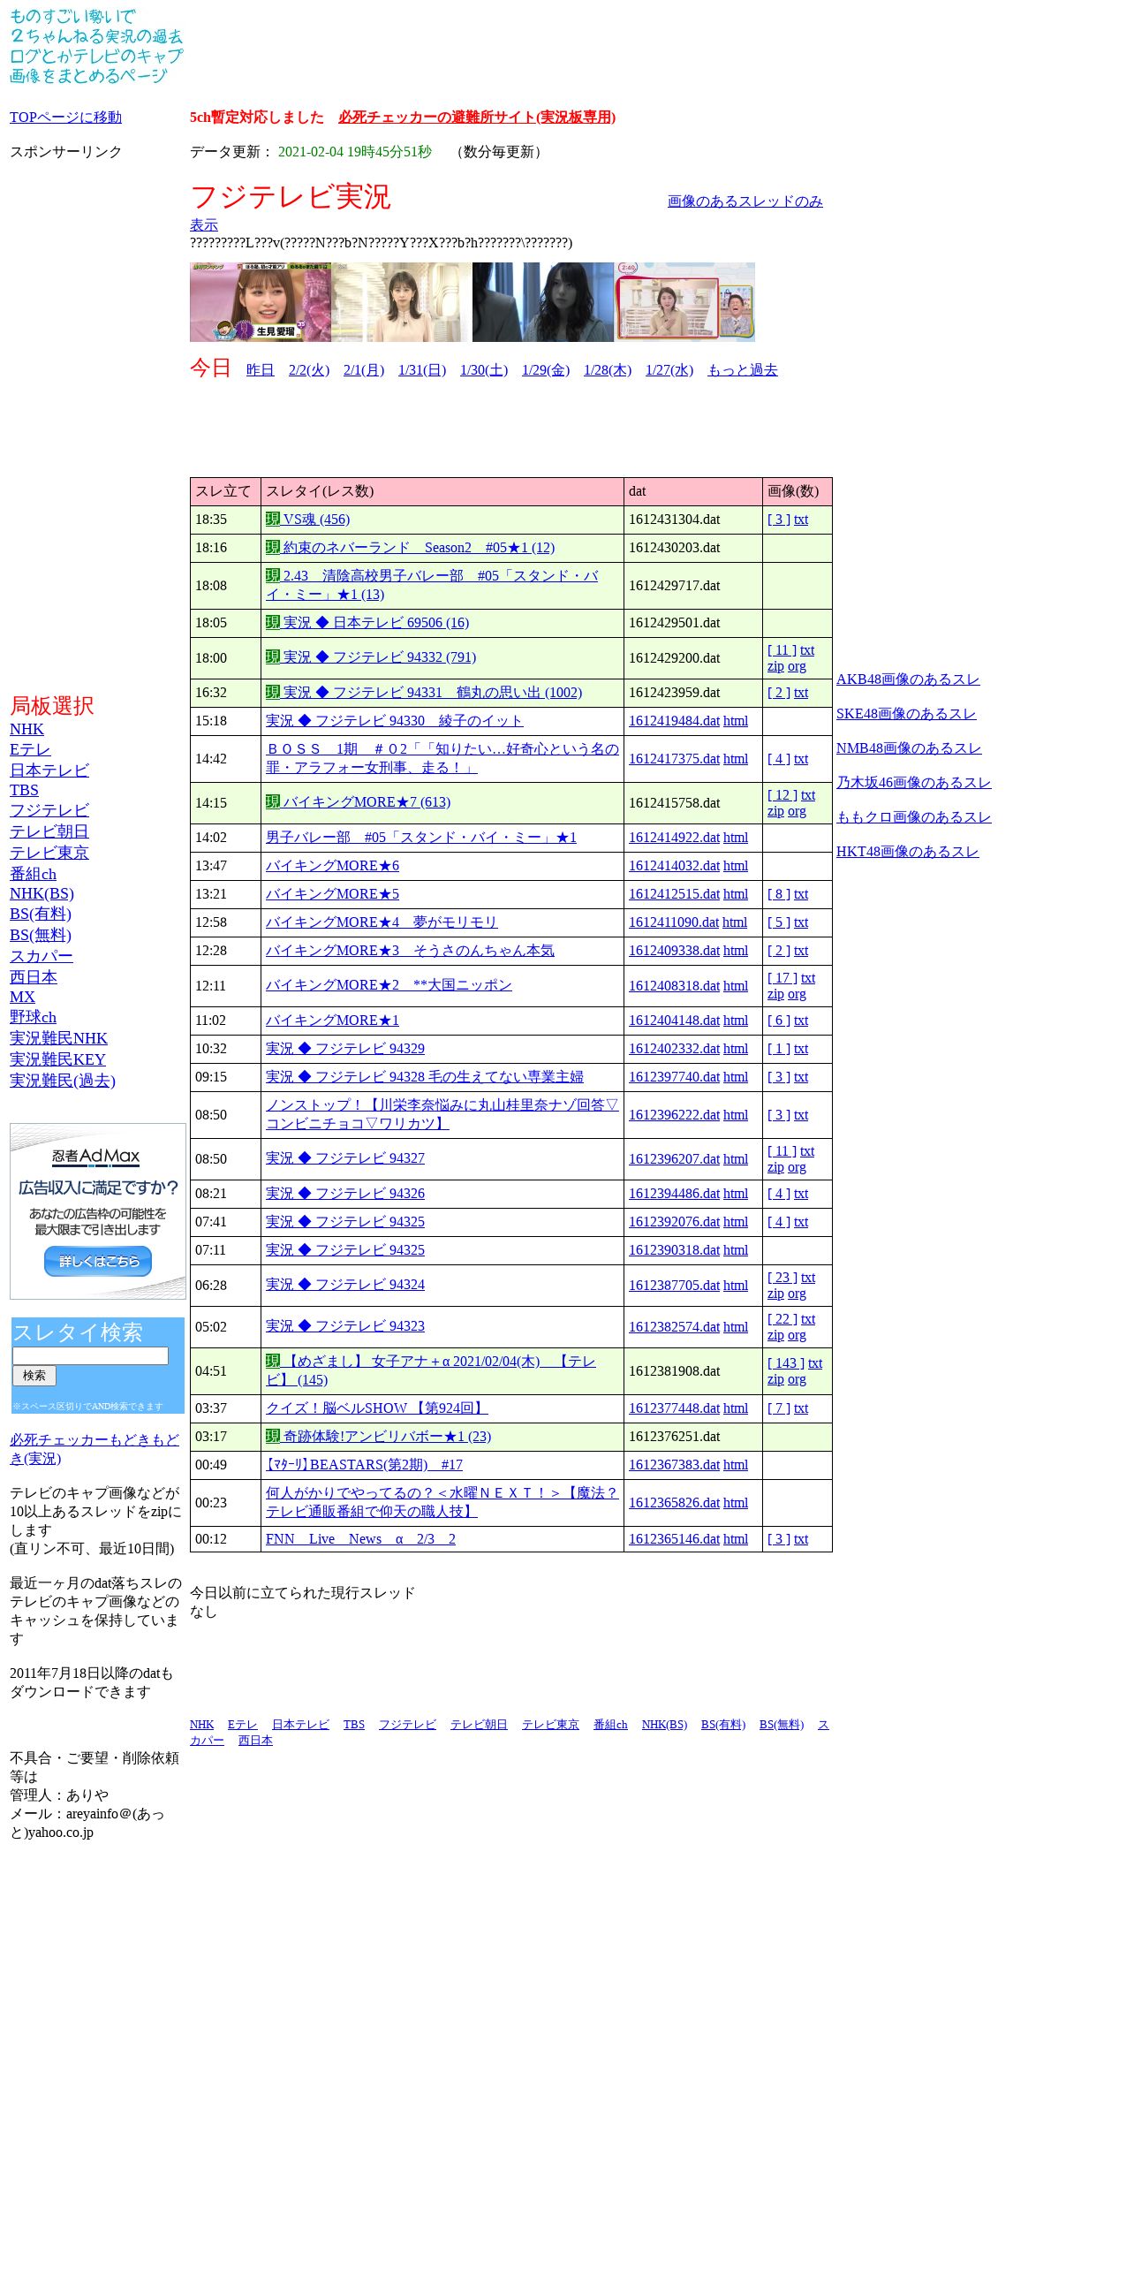Focus the スレタイ検索 text field
The height and width of the screenshot is (2269, 1134).
point(90,1355)
